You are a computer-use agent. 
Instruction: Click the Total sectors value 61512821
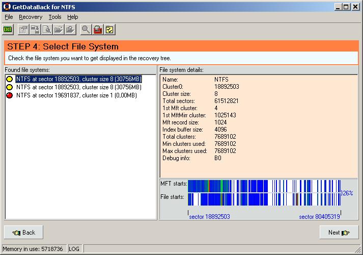tap(227, 101)
